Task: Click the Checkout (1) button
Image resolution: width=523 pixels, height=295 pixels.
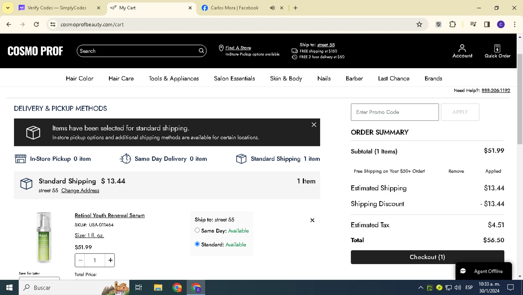Action: point(427,257)
